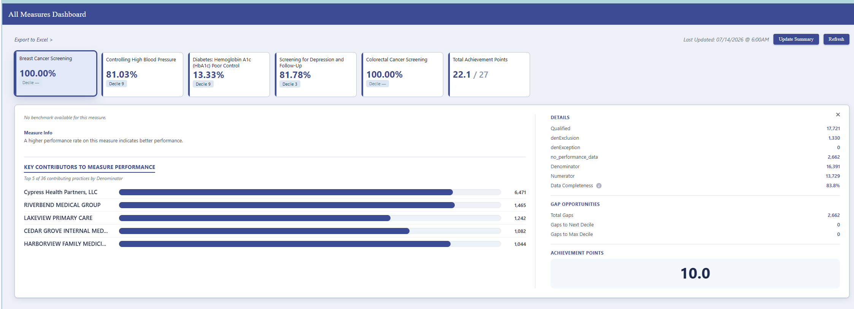The image size is (854, 309).
Task: Click the Harborview Family Medici bar
Action: tap(310, 244)
